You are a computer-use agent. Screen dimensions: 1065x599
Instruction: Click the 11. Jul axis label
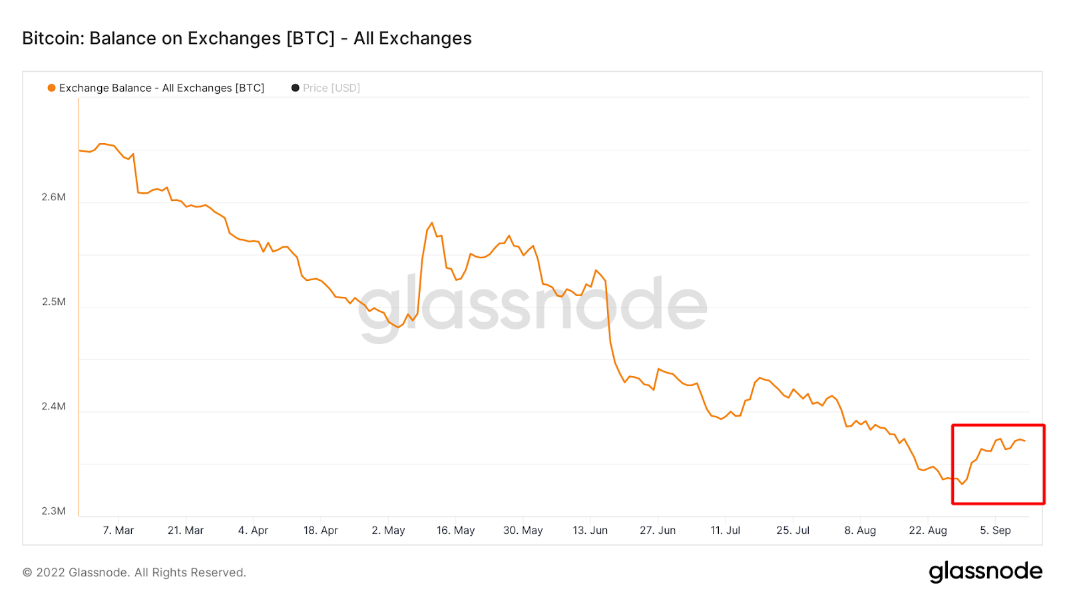[x=726, y=530]
